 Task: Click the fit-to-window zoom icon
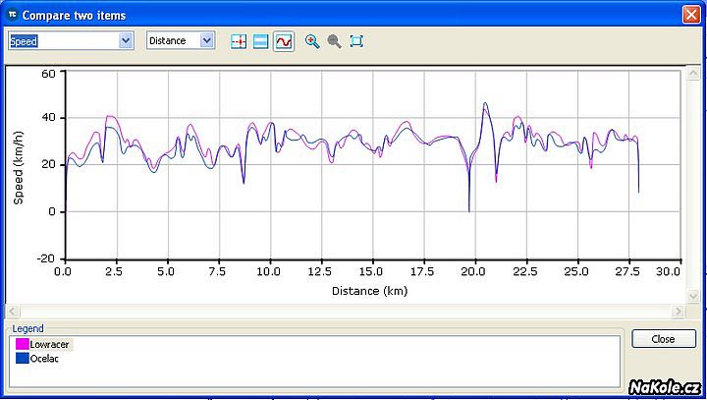[356, 41]
